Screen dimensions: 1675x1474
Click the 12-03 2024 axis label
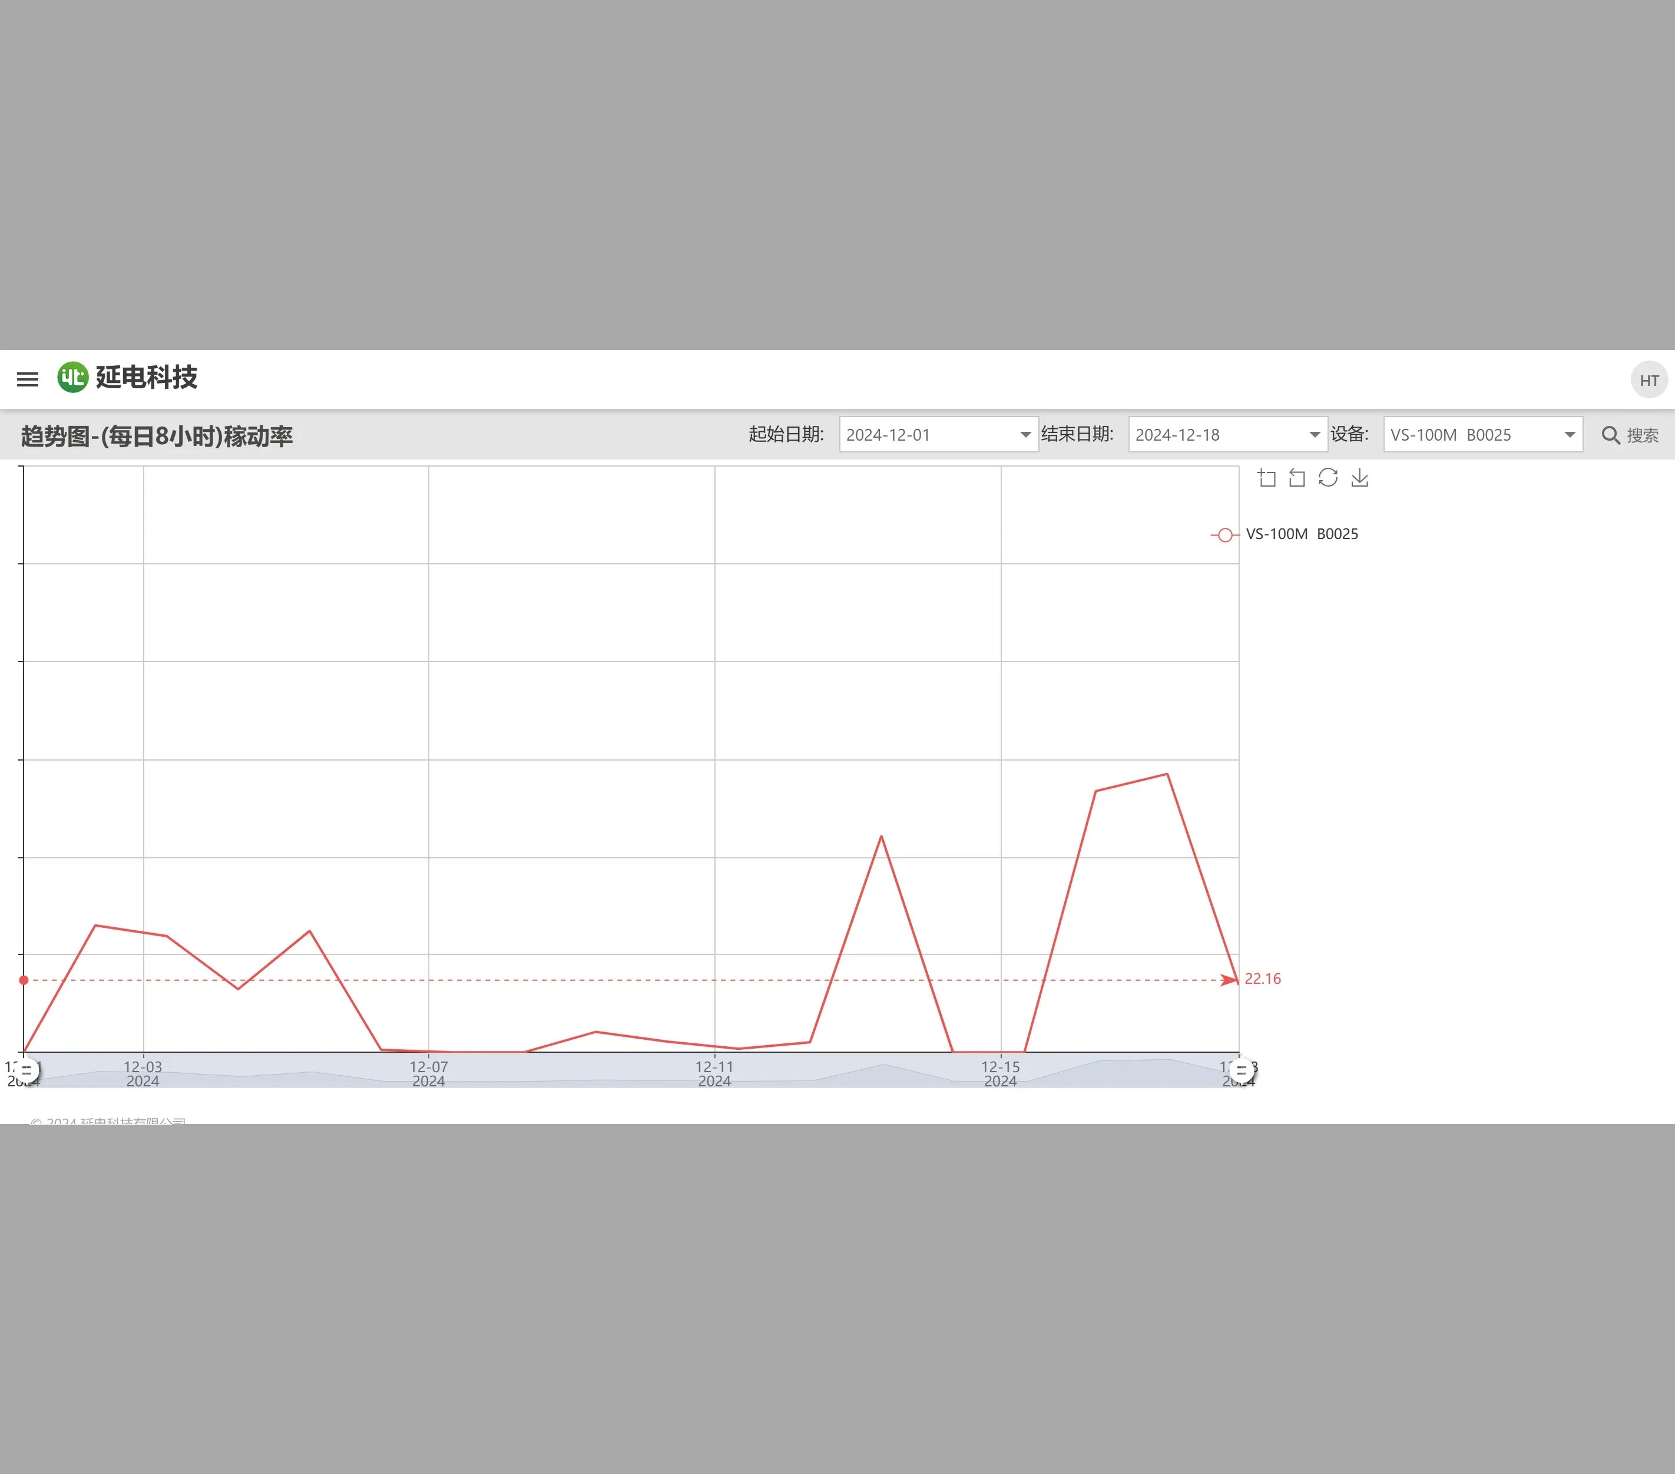143,1074
